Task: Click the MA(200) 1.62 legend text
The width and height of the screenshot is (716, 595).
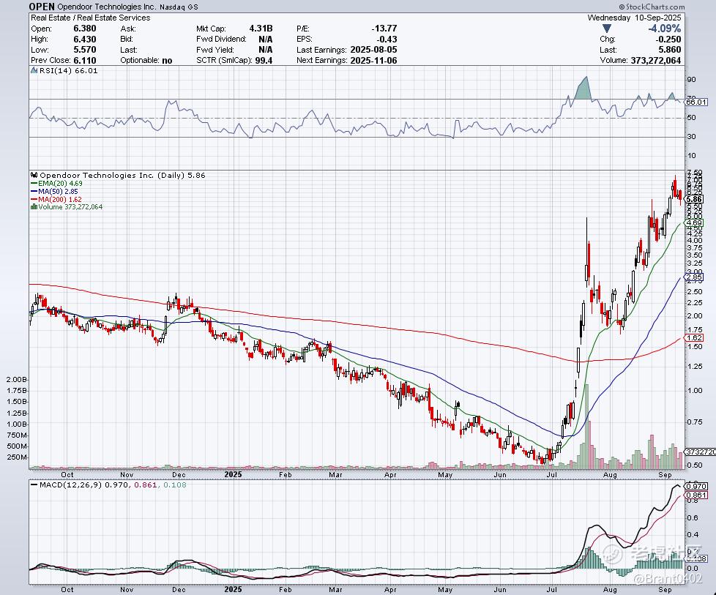Action: pyautogui.click(x=60, y=200)
